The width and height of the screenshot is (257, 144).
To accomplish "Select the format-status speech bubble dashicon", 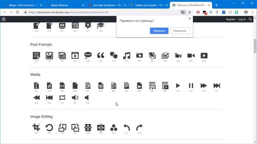I will tap(88, 56).
